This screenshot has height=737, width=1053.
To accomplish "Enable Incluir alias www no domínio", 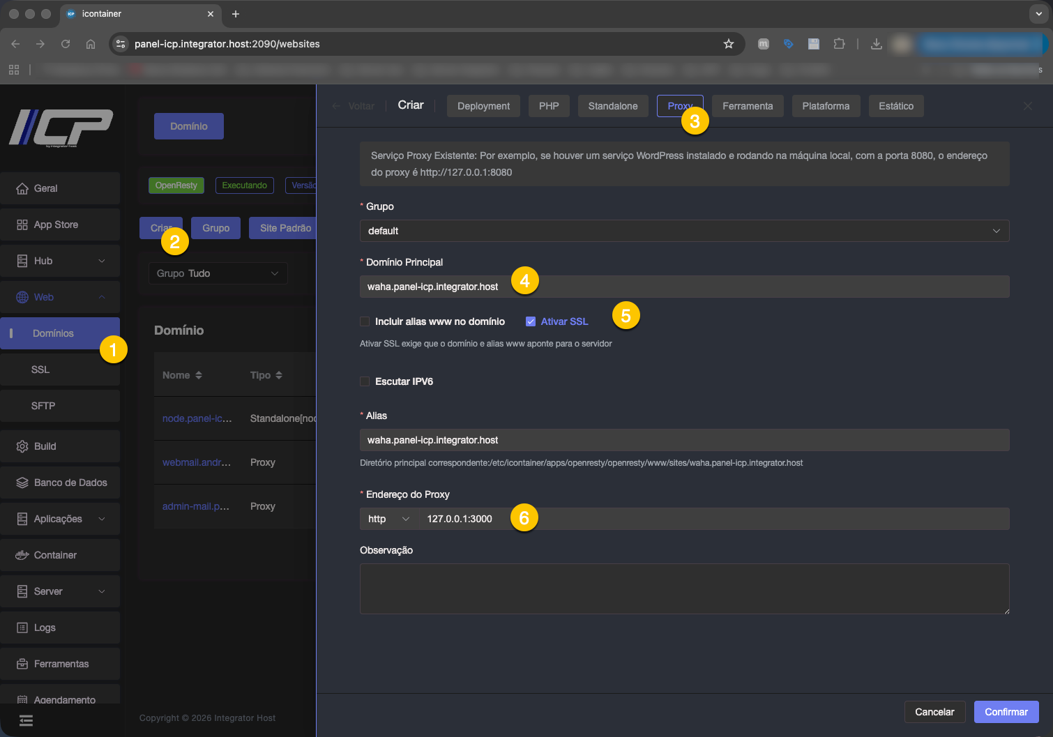I will tap(365, 321).
